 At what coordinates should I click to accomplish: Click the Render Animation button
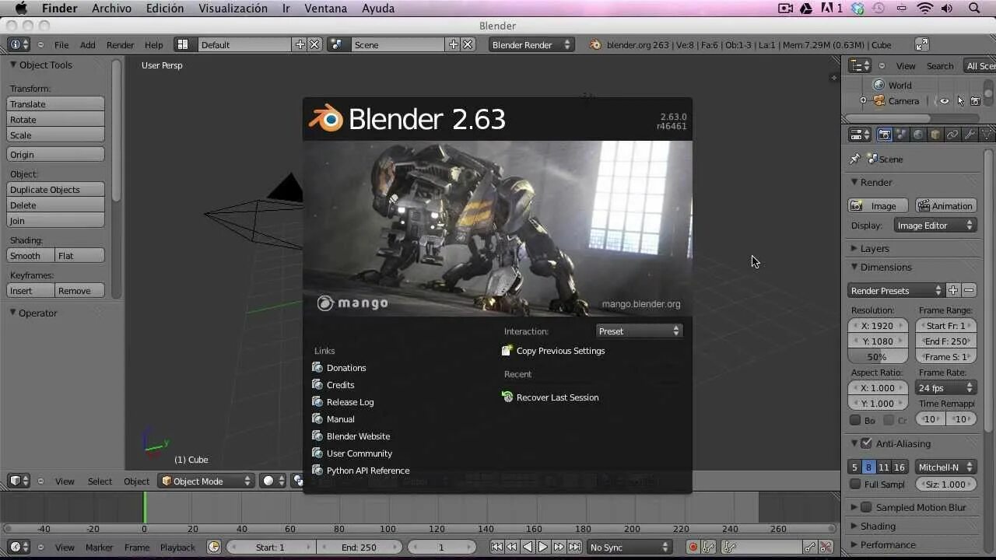pyautogui.click(x=945, y=206)
